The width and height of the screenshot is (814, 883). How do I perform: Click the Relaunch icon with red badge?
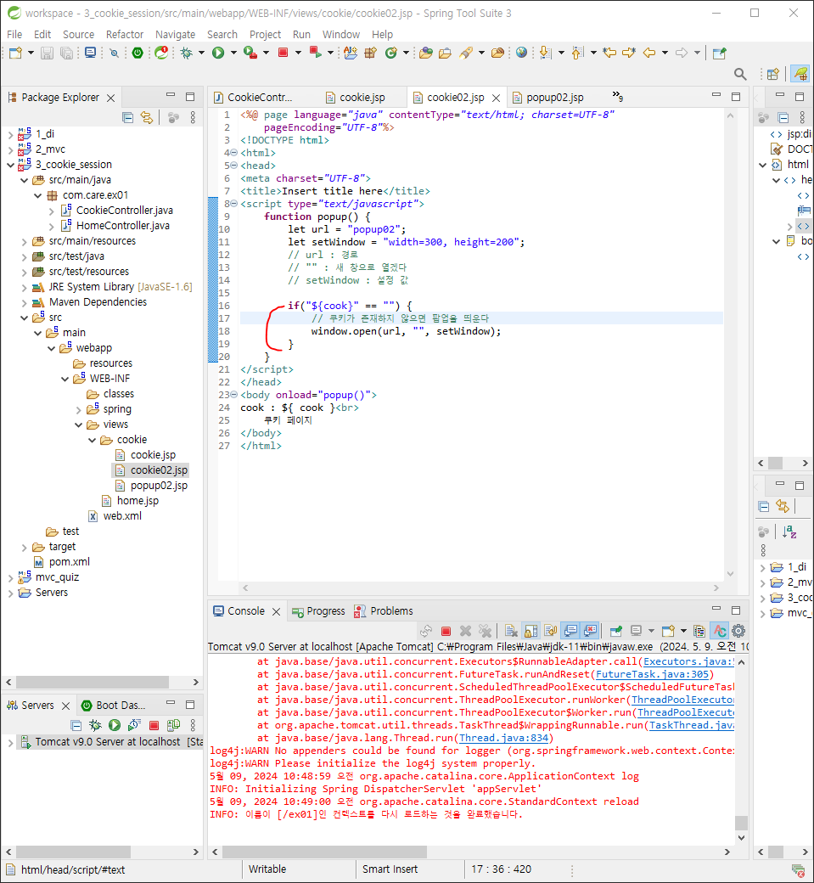pos(161,53)
